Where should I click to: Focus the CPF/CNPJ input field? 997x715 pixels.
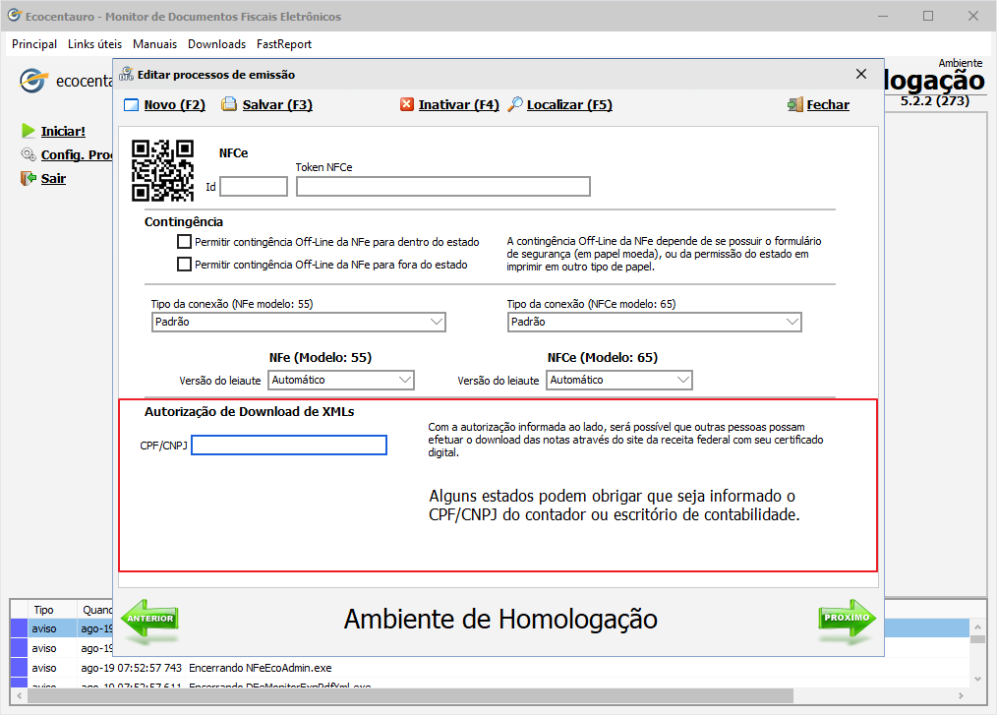pos(289,446)
